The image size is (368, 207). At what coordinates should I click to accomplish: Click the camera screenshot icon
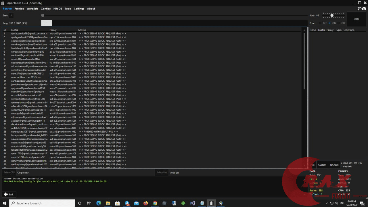[364, 9]
